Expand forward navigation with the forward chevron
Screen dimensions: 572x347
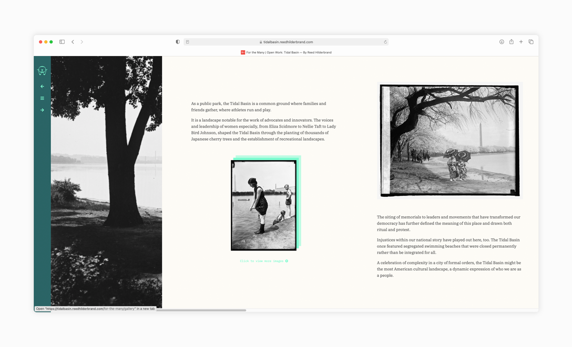[82, 41]
